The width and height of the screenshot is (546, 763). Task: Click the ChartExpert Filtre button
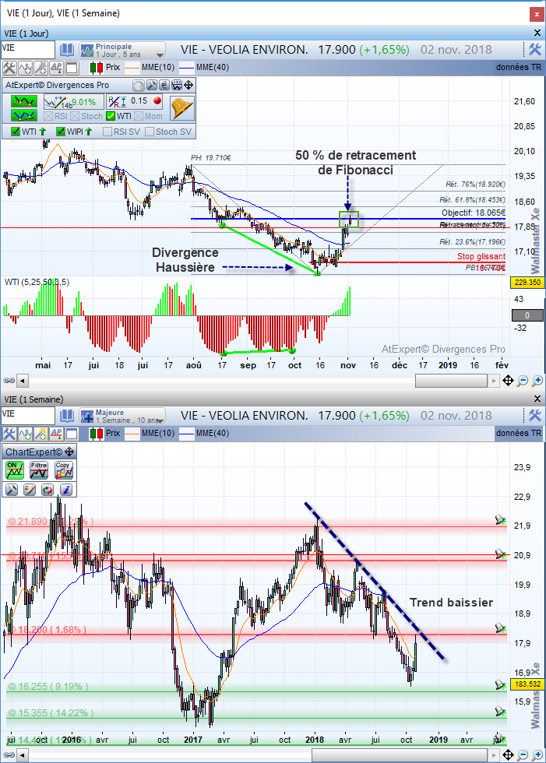click(x=39, y=470)
